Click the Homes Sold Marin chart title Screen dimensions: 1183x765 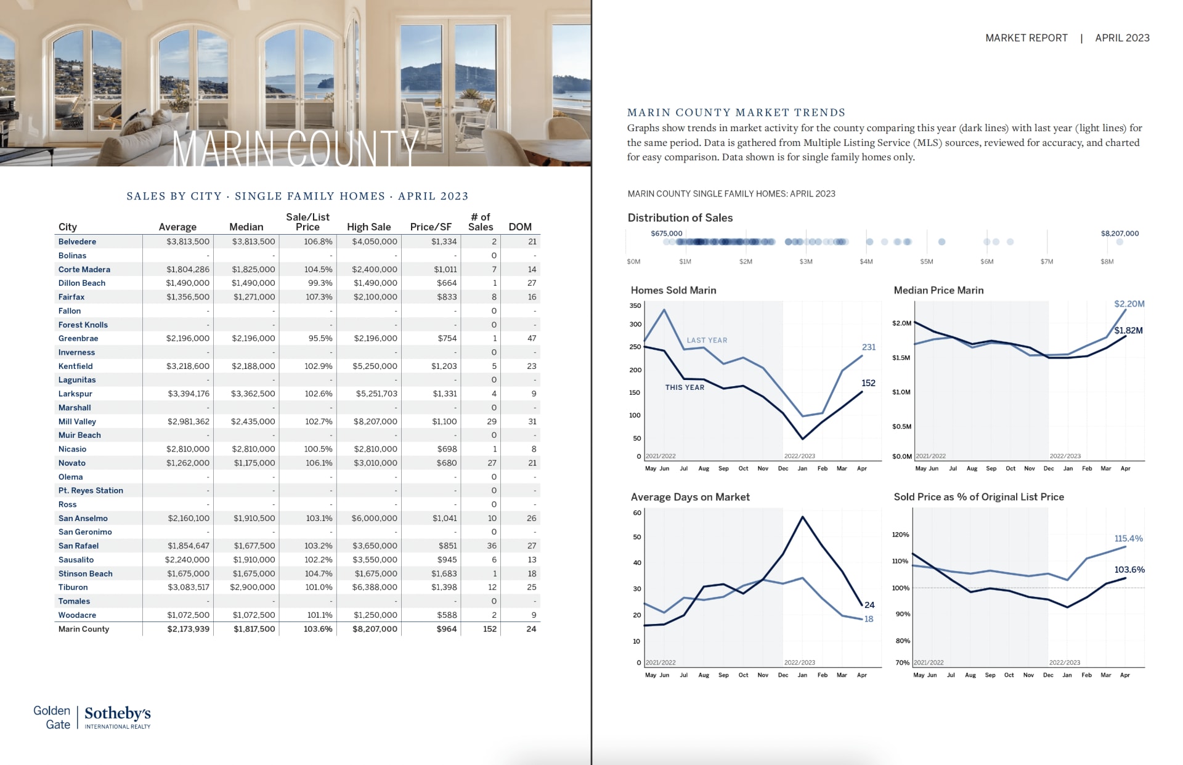(673, 290)
